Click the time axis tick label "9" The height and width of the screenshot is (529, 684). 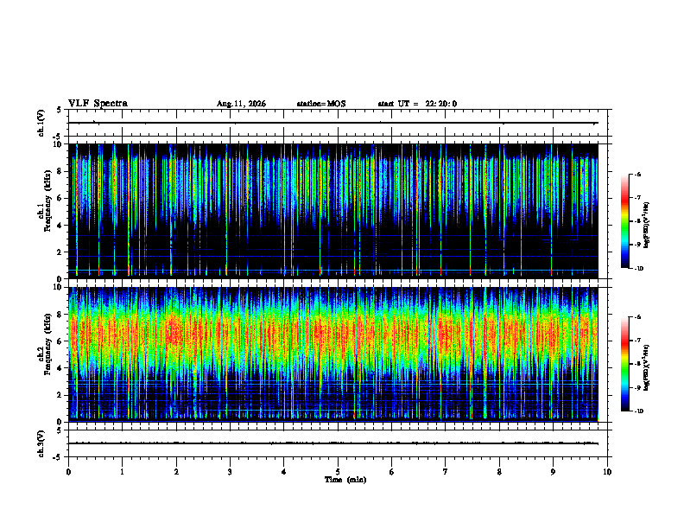click(553, 472)
